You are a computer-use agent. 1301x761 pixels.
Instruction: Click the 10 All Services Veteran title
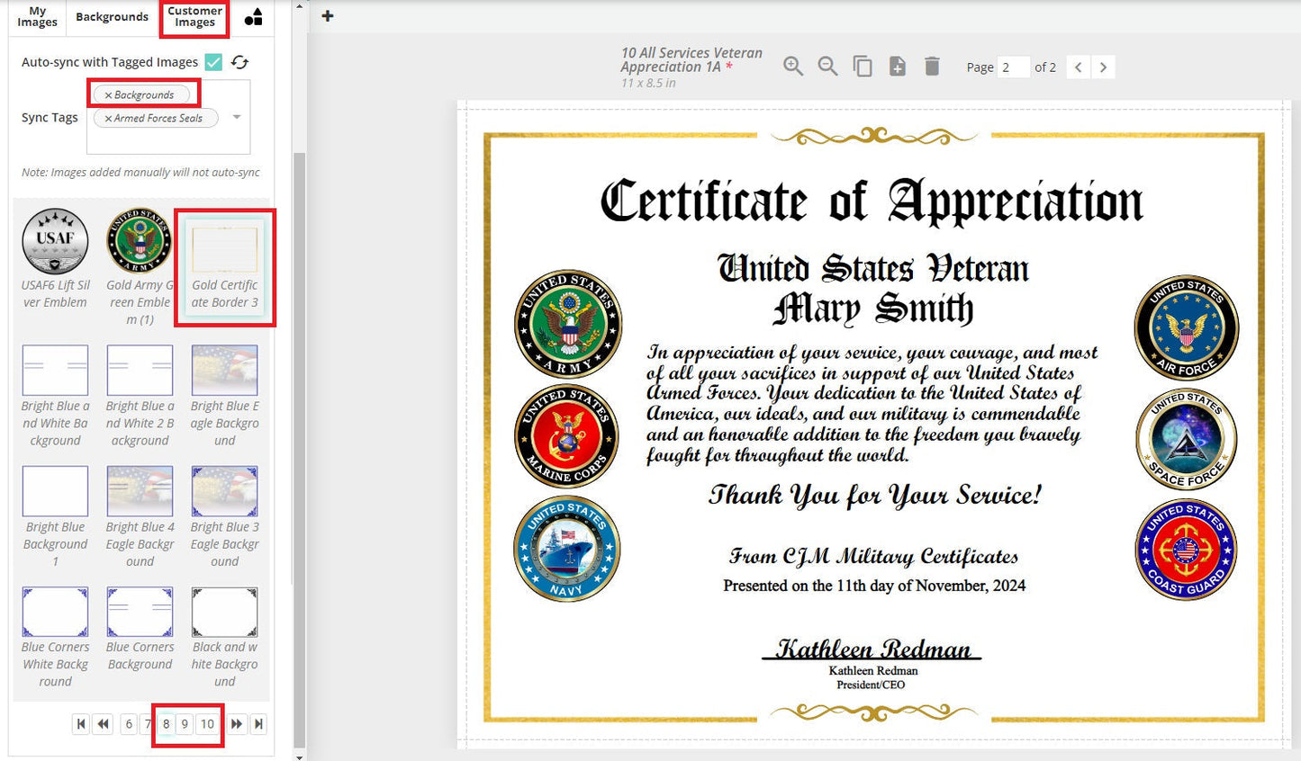coord(691,60)
